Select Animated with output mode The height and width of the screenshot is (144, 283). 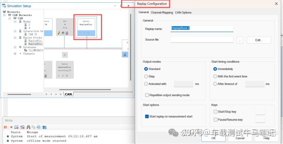point(146,84)
